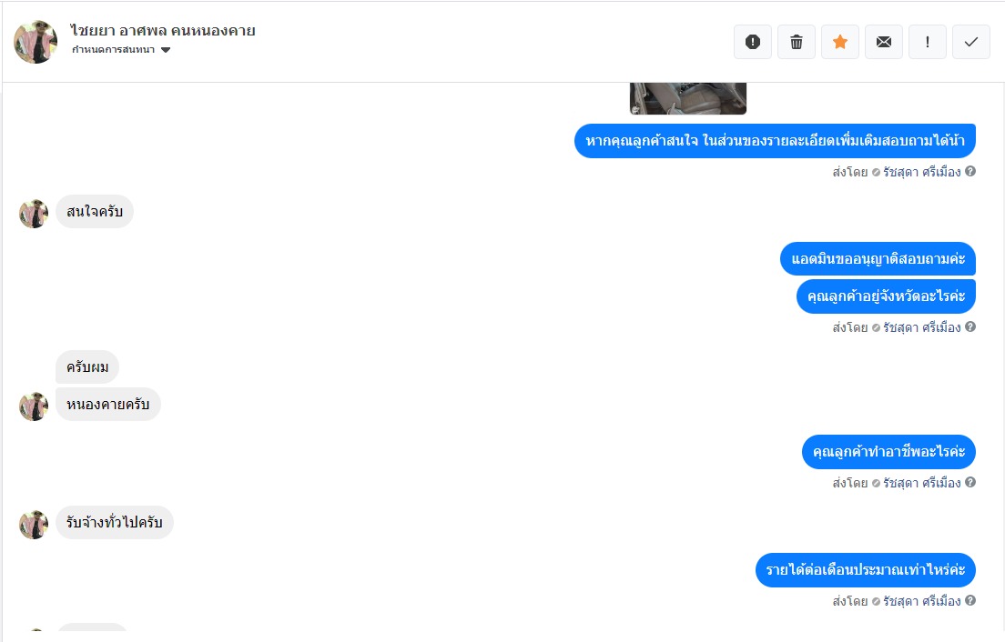
Task: Mark as unread with the envelope icon
Action: [884, 42]
